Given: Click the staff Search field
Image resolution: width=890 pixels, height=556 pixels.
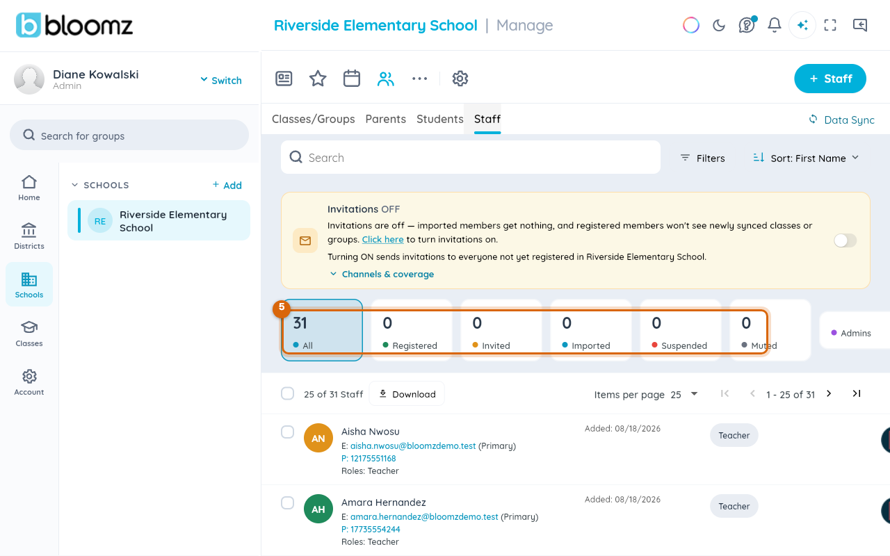Looking at the screenshot, I should 471,157.
